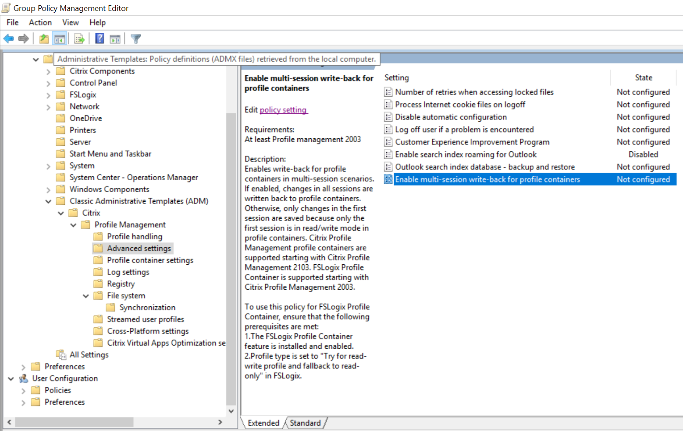Click the Filter funnel toolbar icon
Screen dimensions: 683x431
point(136,39)
